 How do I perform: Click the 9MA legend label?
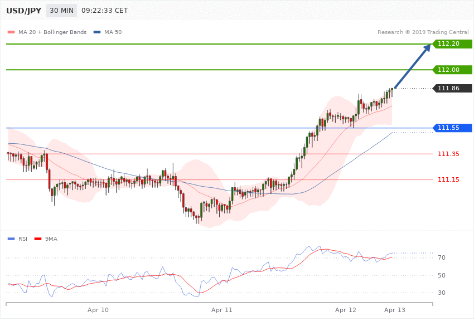click(51, 239)
